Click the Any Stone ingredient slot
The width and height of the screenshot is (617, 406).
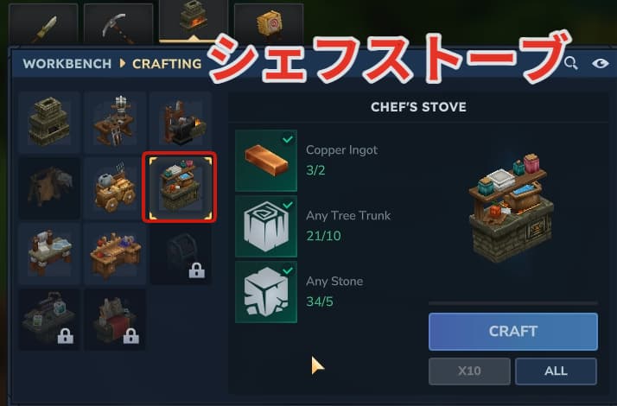coord(266,292)
